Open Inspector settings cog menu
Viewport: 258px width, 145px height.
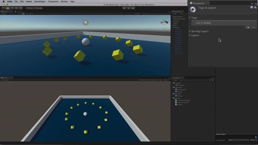(x=255, y=7)
